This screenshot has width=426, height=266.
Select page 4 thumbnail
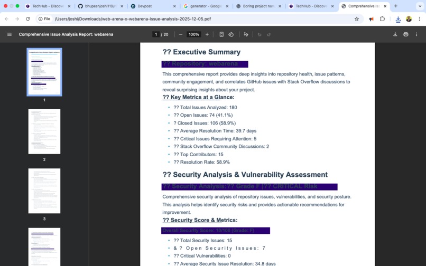point(44,247)
